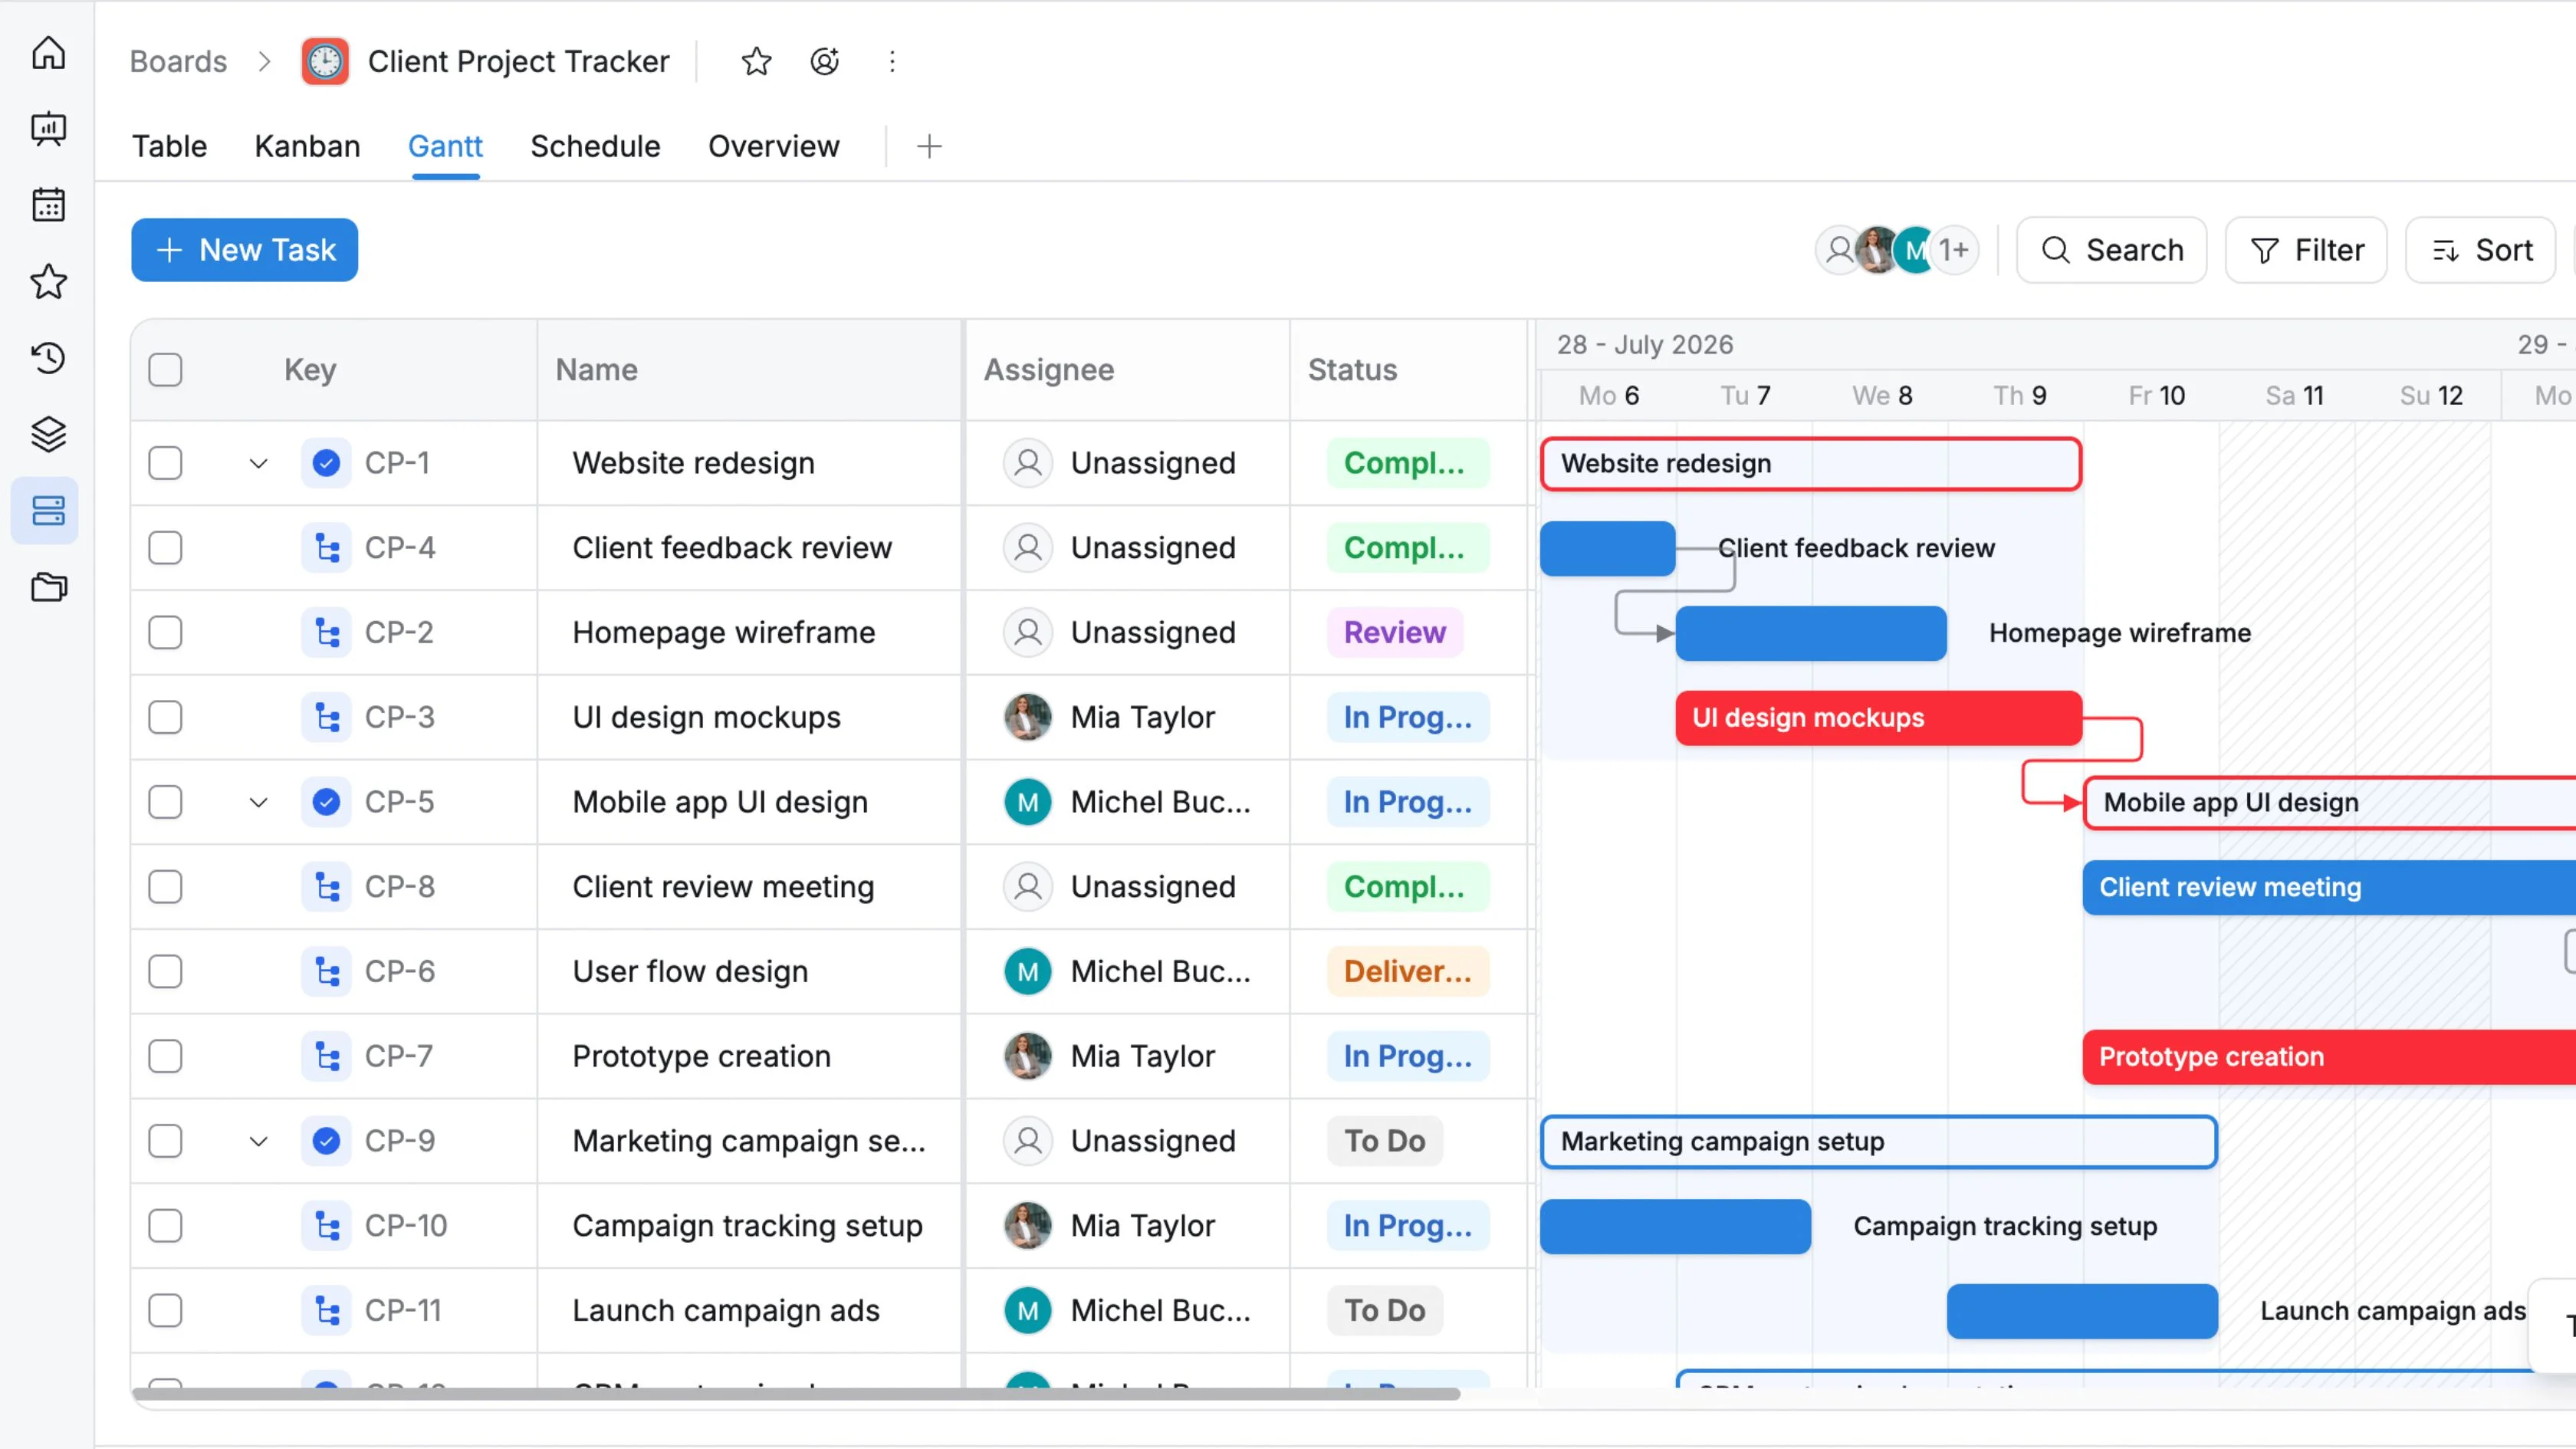Click the CP-7 subtask icon
2576x1449 pixels.
coord(326,1056)
